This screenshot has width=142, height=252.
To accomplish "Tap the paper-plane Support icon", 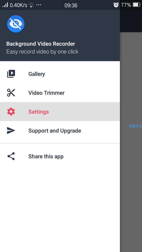I will (11, 130).
